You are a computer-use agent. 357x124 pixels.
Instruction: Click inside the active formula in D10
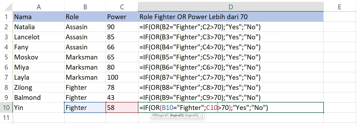(231, 108)
